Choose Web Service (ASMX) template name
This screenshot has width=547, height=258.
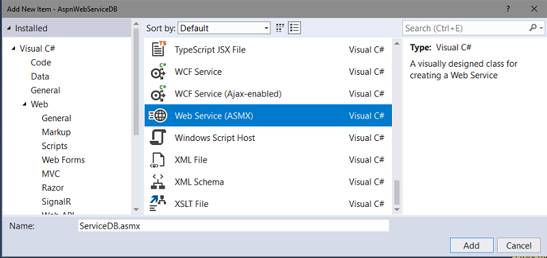(x=214, y=116)
